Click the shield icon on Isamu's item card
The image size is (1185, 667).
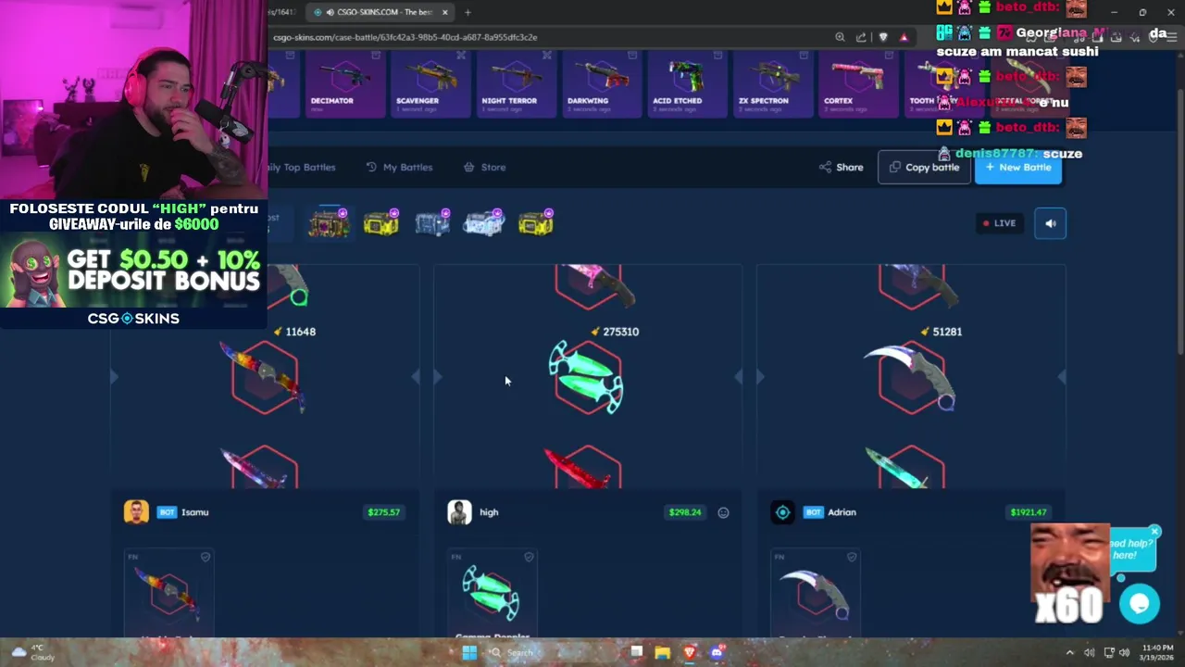point(206,558)
